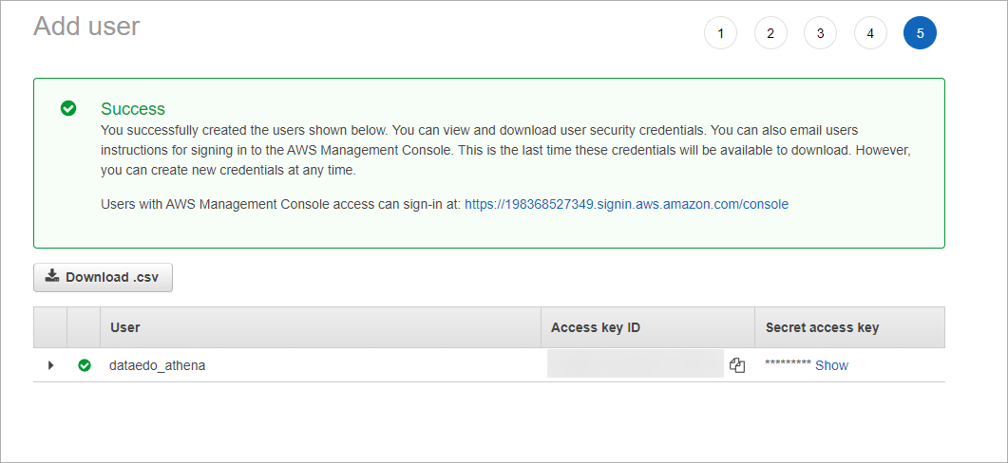Click green status icon beside dataedo_athena
The image size is (1008, 463).
(x=85, y=365)
